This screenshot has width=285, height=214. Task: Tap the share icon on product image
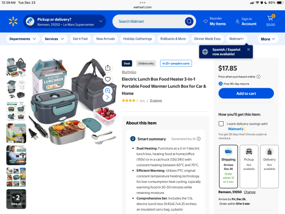(x=108, y=68)
